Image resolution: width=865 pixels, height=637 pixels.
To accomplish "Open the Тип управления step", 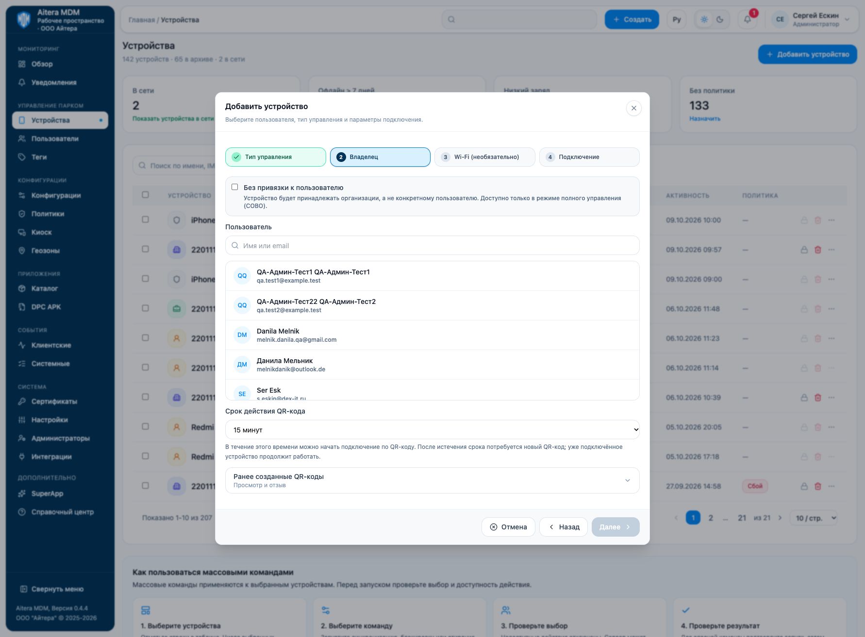I will coord(275,157).
